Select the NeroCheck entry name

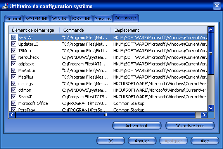pos(28,57)
